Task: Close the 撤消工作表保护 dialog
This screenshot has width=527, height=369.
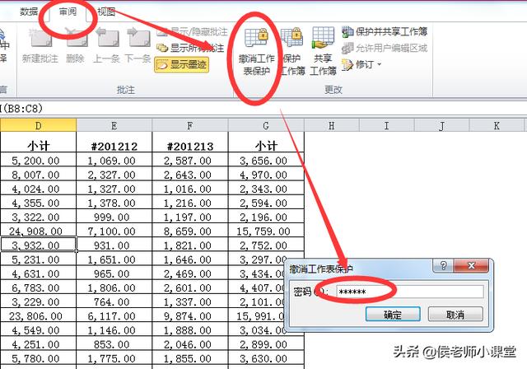Action: coord(471,265)
